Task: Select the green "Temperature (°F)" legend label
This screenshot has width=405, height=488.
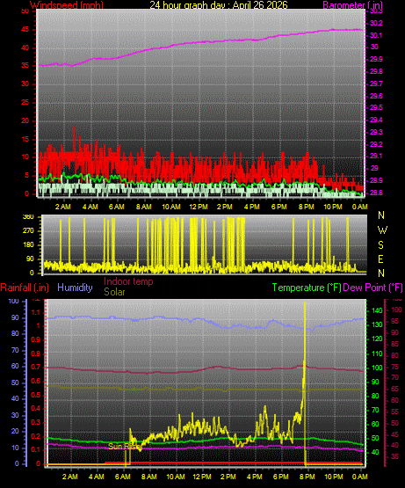Action: [x=307, y=288]
